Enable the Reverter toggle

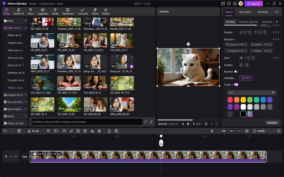click(x=236, y=72)
